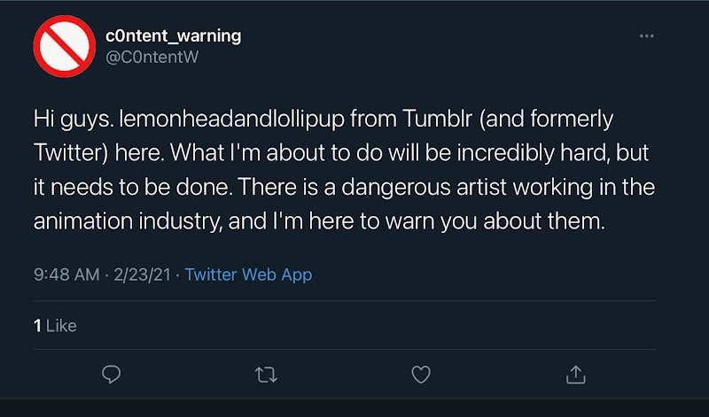Click the word Tumblr in the tweet body
The width and height of the screenshot is (709, 417).
(x=437, y=119)
